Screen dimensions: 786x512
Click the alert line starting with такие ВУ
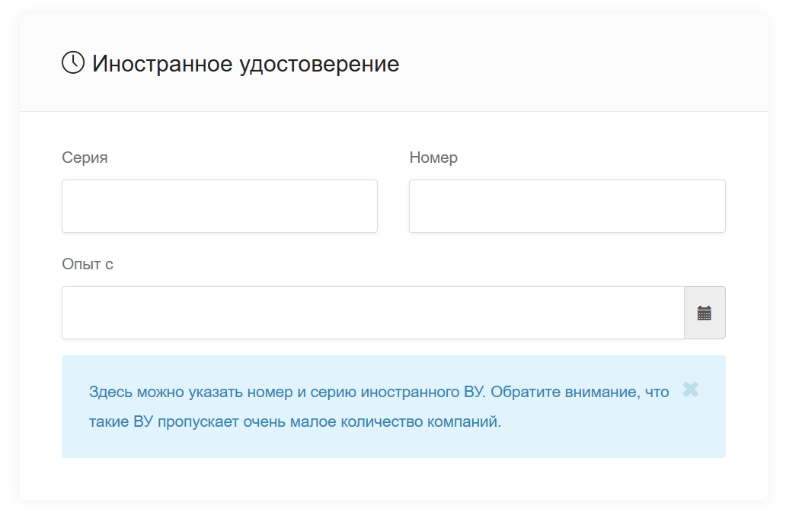(295, 422)
